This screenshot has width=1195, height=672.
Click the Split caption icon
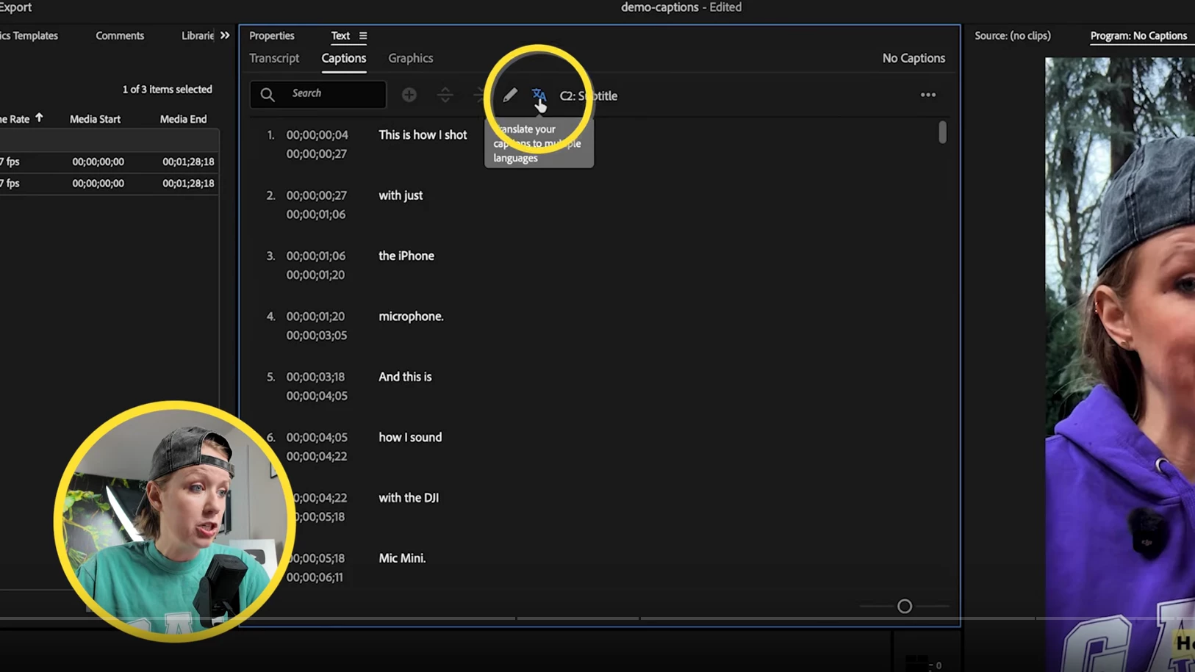(x=445, y=95)
